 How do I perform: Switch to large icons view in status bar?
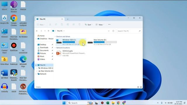pyautogui.click(x=141, y=87)
